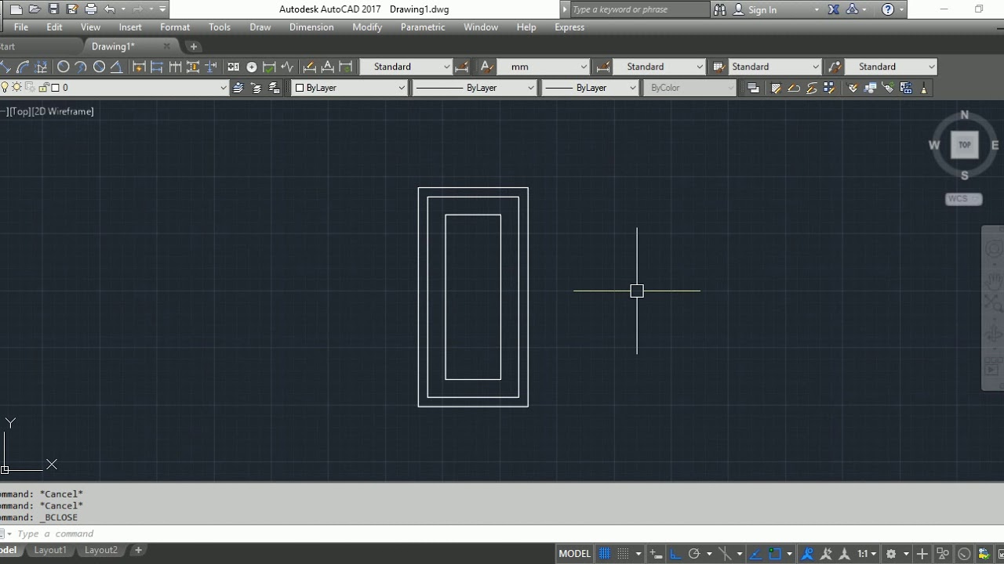This screenshot has width=1004, height=564.
Task: Open the ByLayer lineweight dropdown
Action: [x=590, y=88]
